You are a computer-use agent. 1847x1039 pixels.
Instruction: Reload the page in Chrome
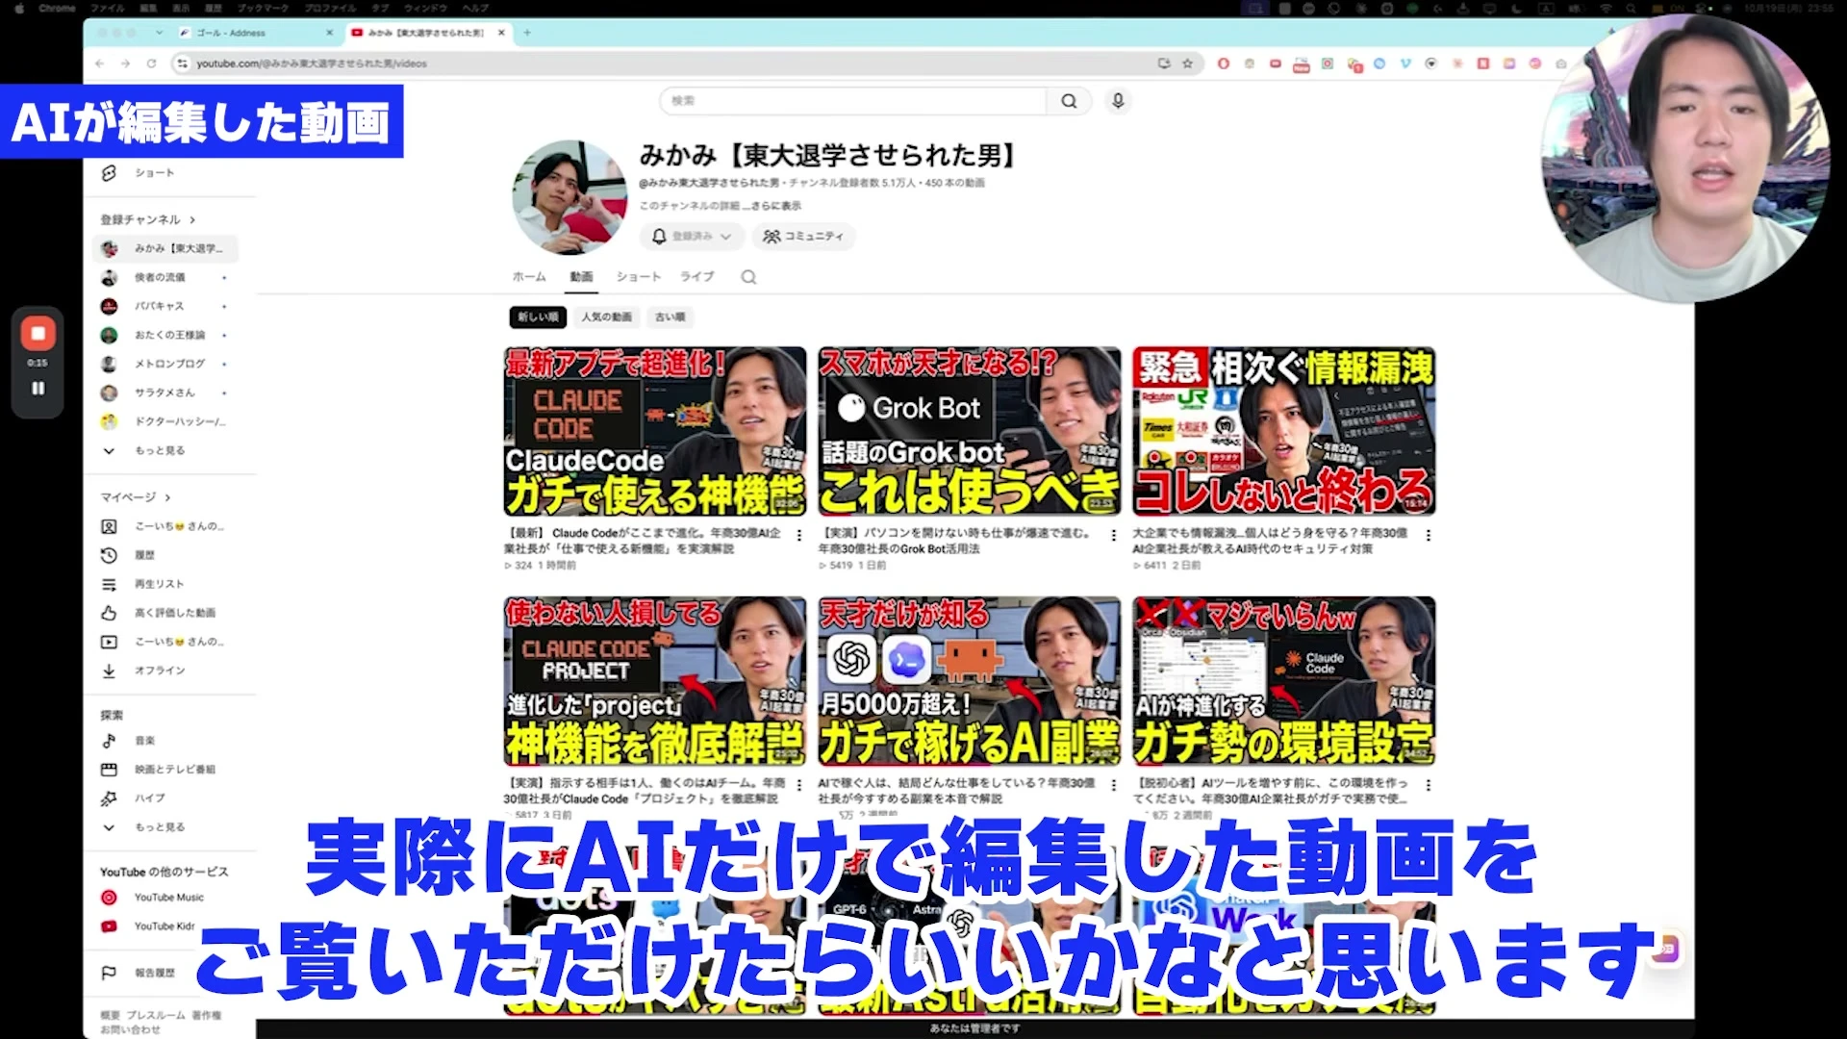151,63
